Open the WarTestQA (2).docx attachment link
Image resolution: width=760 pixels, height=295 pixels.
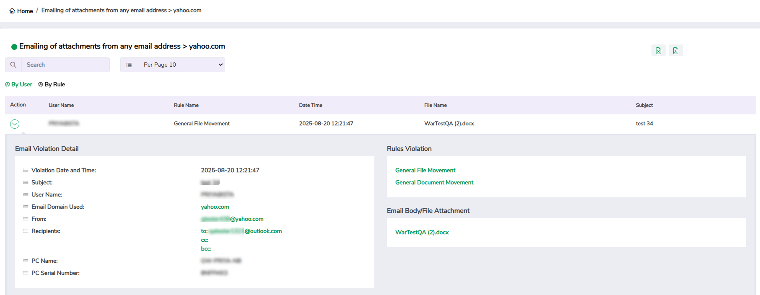coord(422,233)
